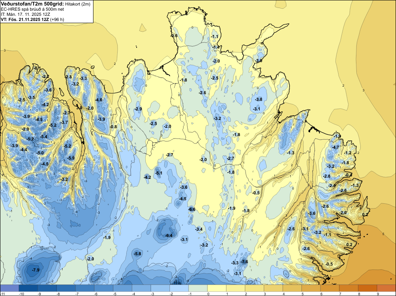Click the purple legend swatch left of -10
This screenshot has width=396, height=296.
[10, 288]
